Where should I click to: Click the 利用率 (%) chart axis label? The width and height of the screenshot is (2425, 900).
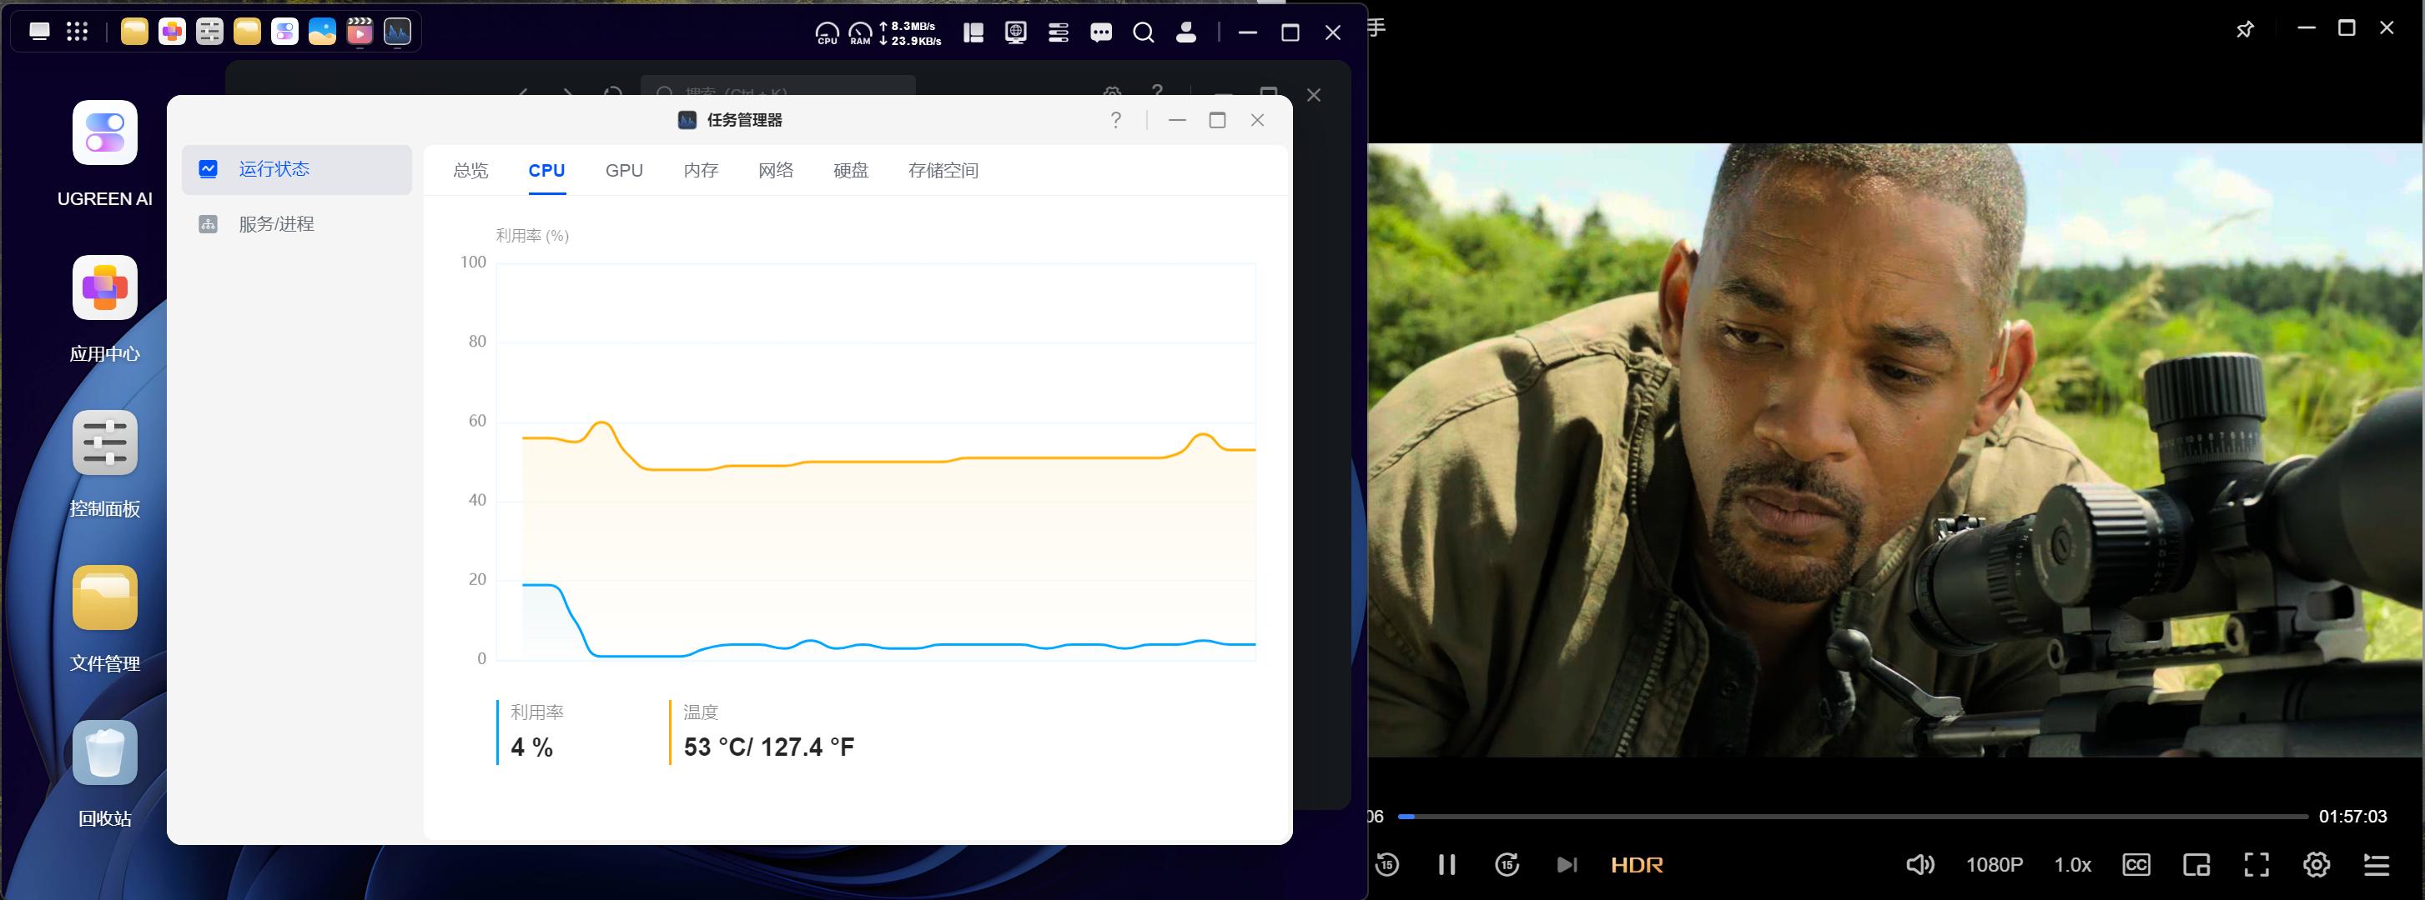coord(533,235)
